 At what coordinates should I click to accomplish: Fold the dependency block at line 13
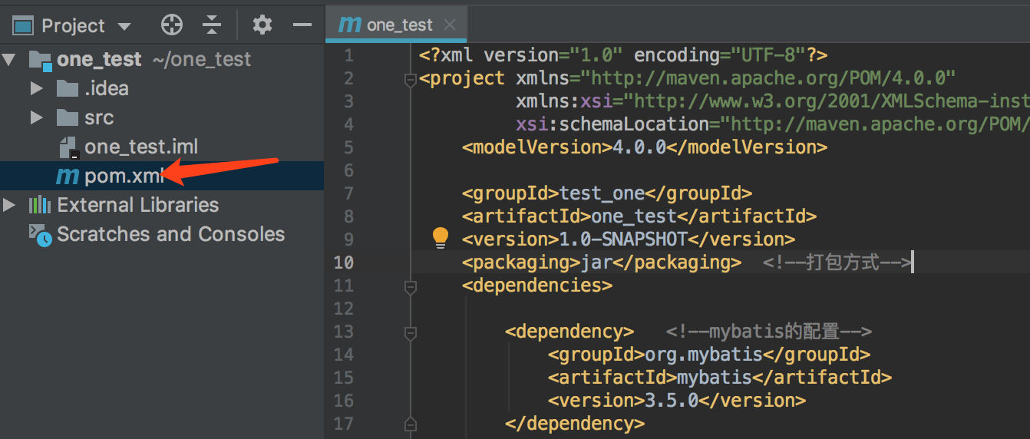[x=410, y=332]
